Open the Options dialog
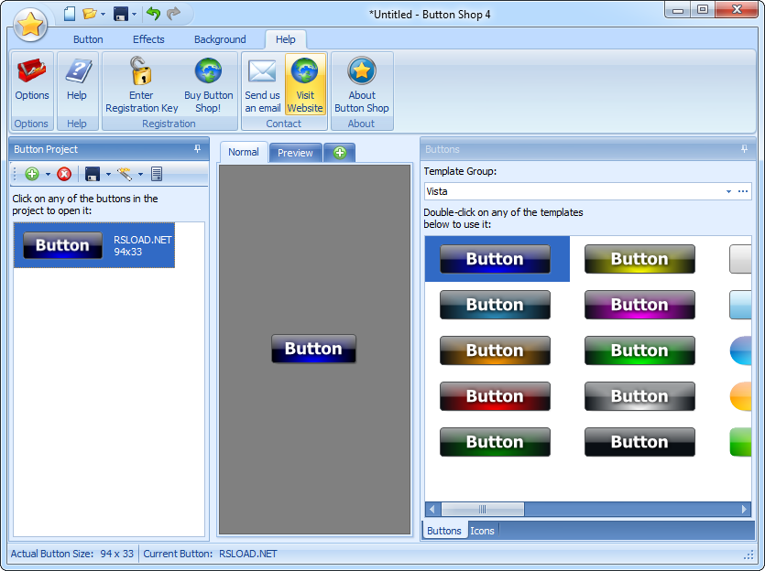This screenshot has height=571, width=765. [31, 82]
